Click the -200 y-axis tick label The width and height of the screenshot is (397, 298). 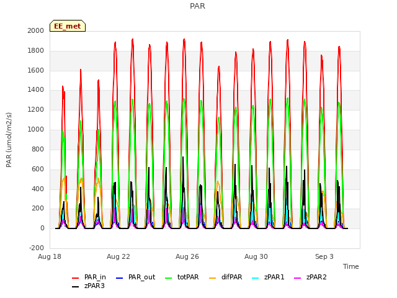point(37,248)
